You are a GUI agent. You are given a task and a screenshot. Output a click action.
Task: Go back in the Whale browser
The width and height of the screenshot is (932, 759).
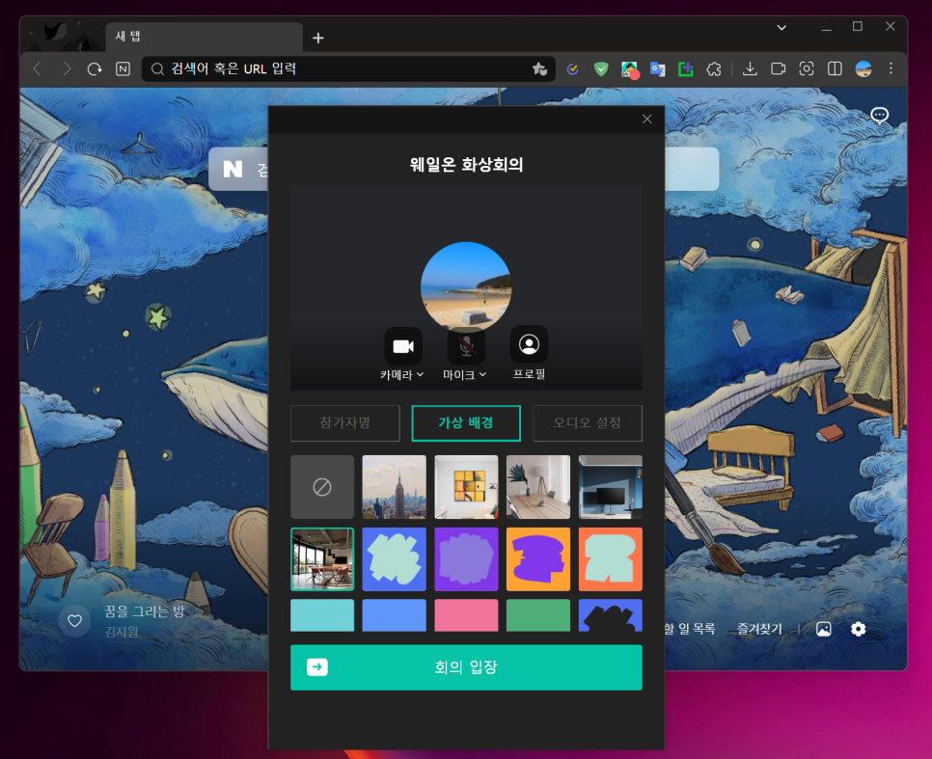click(x=38, y=68)
